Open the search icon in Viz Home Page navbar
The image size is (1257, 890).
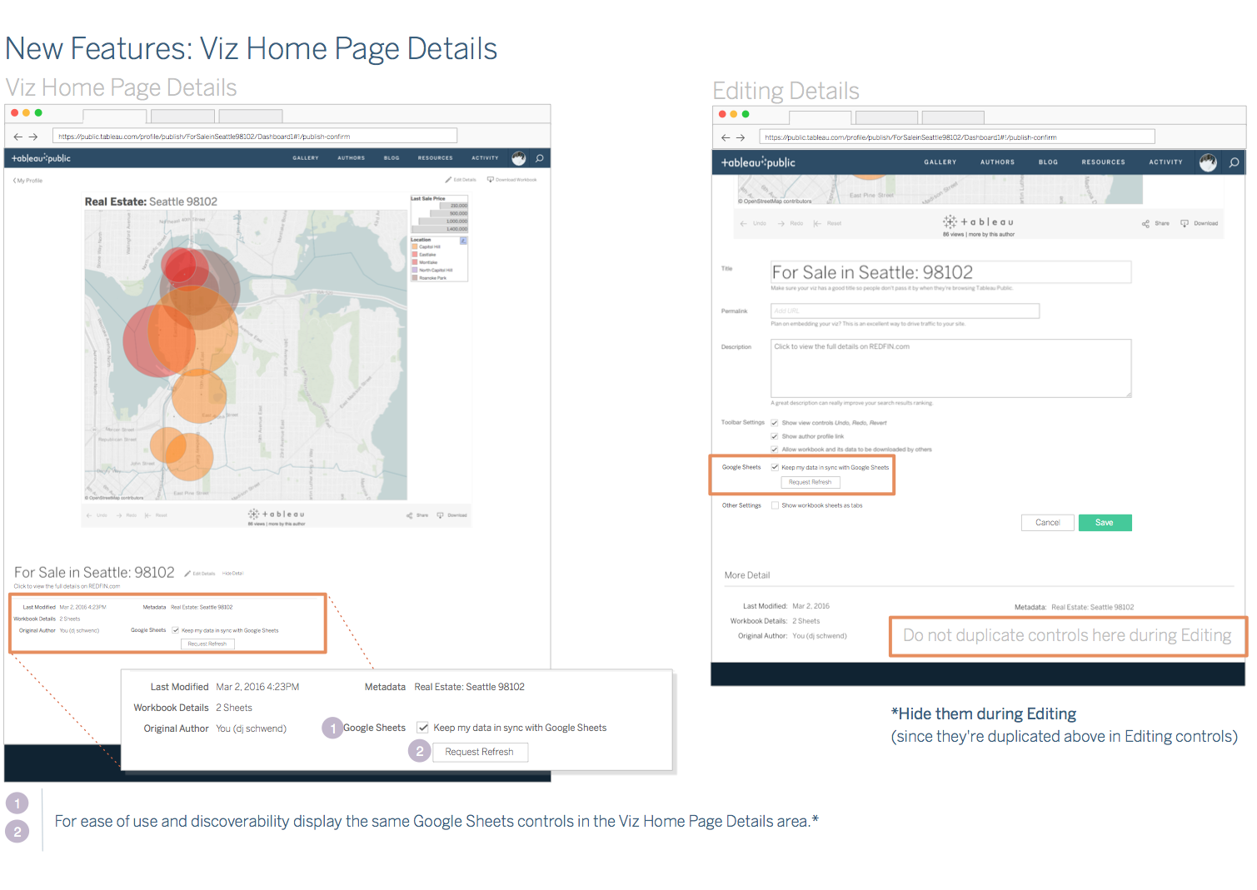[x=539, y=158]
